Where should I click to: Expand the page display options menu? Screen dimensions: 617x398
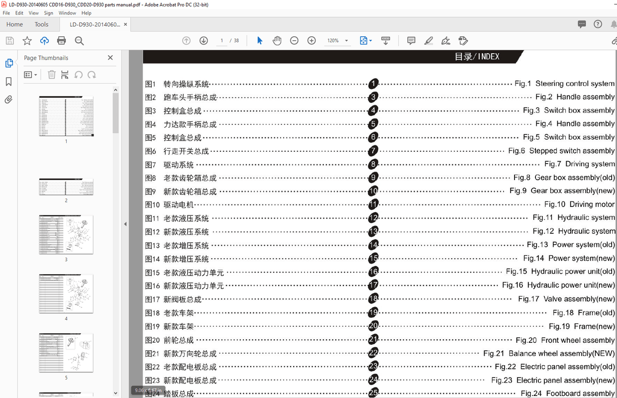pos(370,40)
